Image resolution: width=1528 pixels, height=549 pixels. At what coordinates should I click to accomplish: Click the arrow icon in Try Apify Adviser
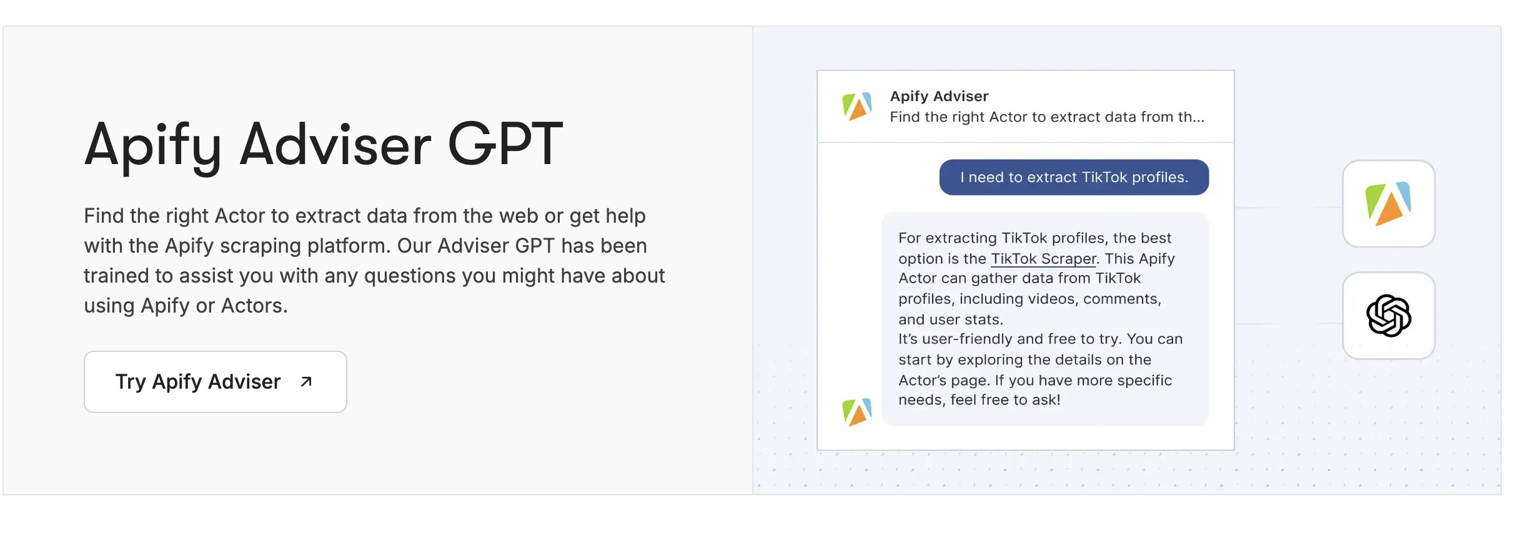tap(306, 382)
